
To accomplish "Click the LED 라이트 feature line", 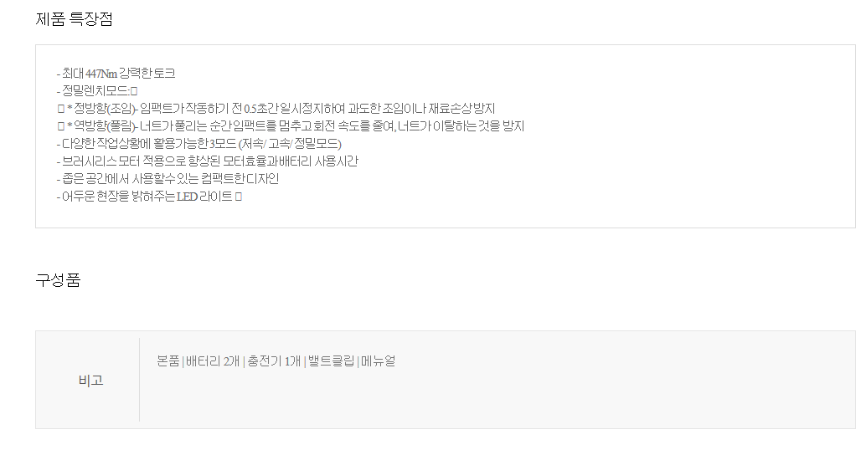I will pyautogui.click(x=149, y=197).
